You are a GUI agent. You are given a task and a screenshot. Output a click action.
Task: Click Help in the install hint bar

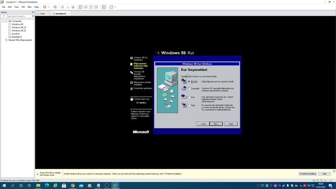coord(324,174)
